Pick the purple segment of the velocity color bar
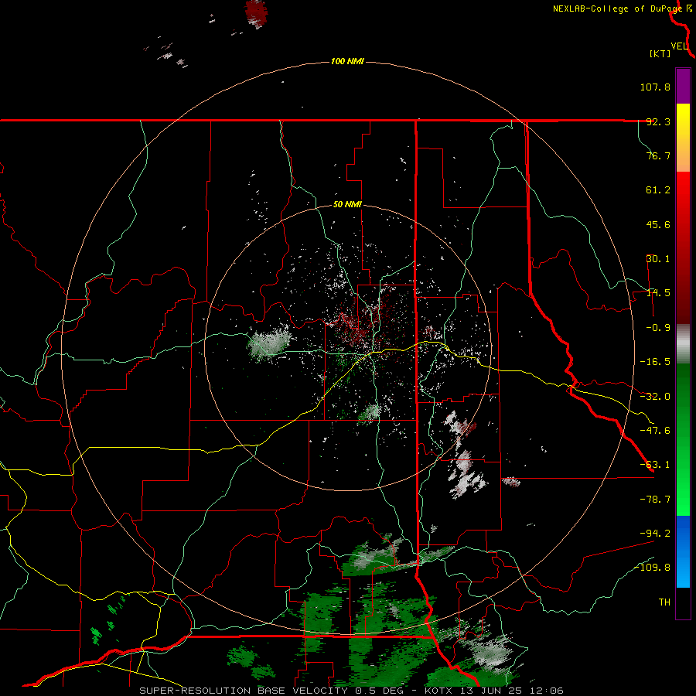The height and width of the screenshot is (696, 696). [683, 86]
